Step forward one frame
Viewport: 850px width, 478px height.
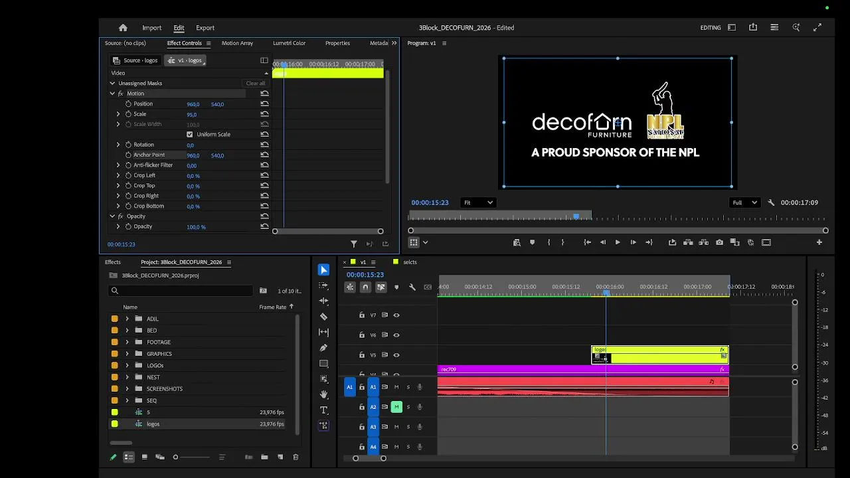[633, 242]
